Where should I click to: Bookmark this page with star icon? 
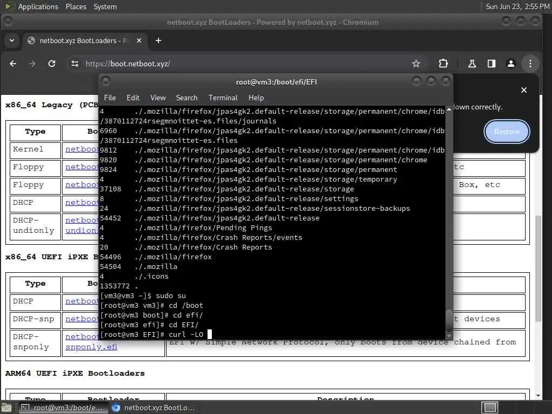point(416,64)
